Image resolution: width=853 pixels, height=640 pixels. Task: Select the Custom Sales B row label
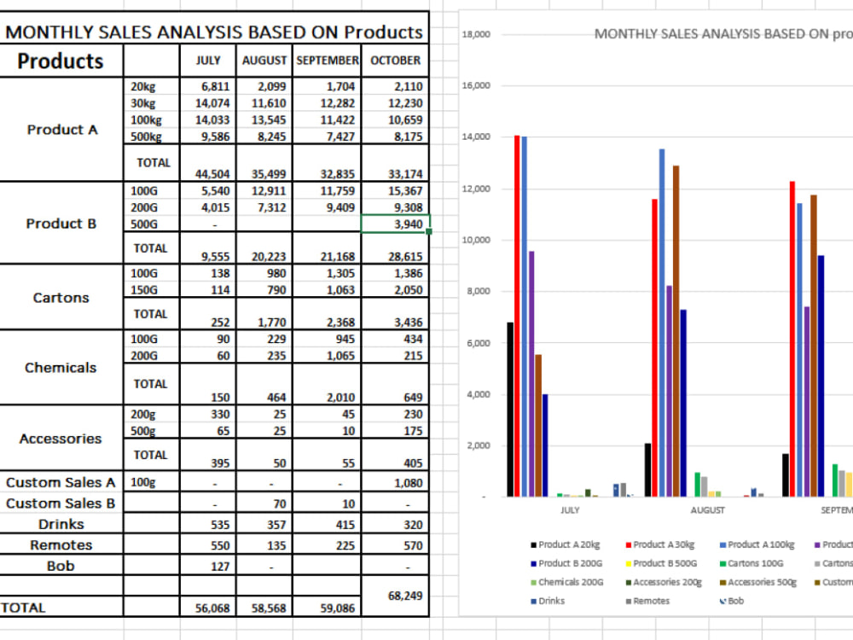tap(61, 503)
